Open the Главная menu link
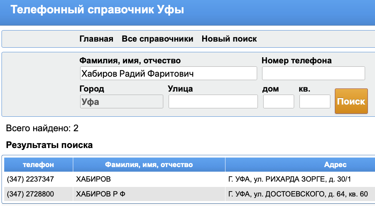Viewport: 375px width, 206px height. pyautogui.click(x=96, y=39)
